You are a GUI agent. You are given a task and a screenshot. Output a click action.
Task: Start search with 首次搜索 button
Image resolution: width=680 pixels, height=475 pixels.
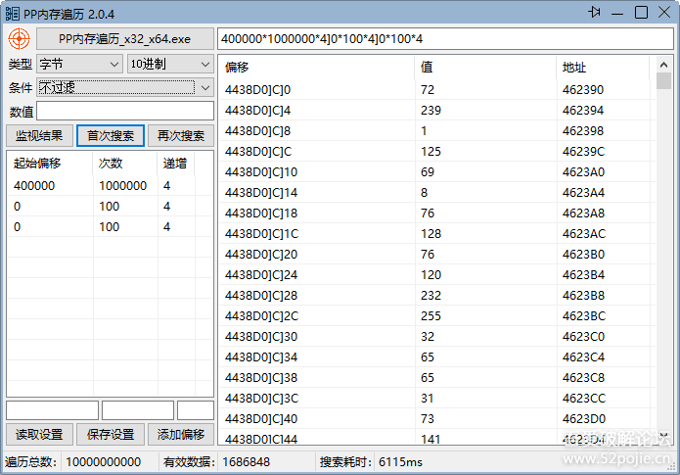111,136
